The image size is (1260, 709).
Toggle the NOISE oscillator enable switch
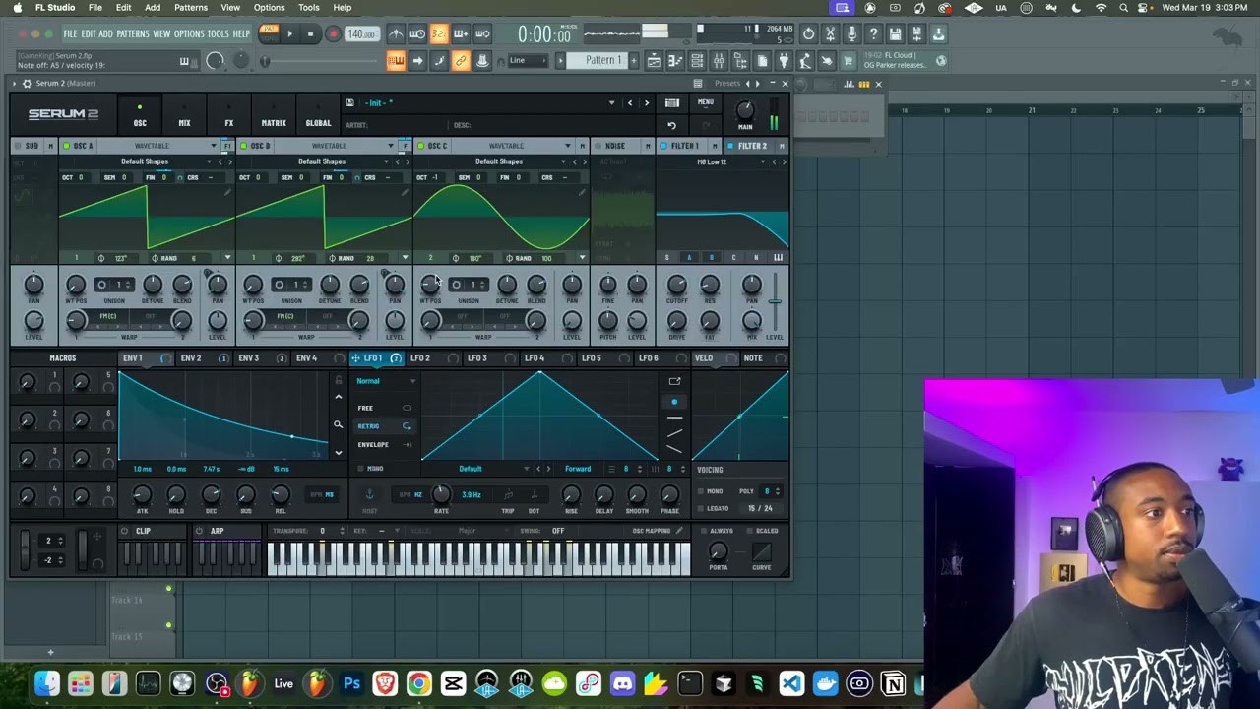[x=598, y=146]
